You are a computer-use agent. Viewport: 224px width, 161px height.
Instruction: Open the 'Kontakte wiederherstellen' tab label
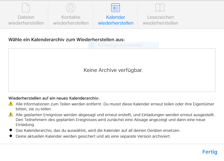pos(71,20)
